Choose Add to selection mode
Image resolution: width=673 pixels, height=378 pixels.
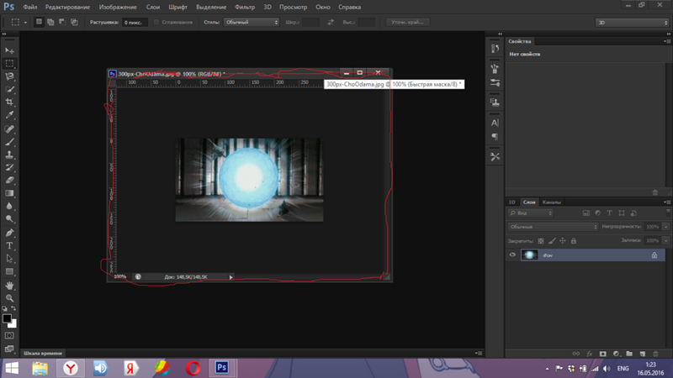[50, 22]
